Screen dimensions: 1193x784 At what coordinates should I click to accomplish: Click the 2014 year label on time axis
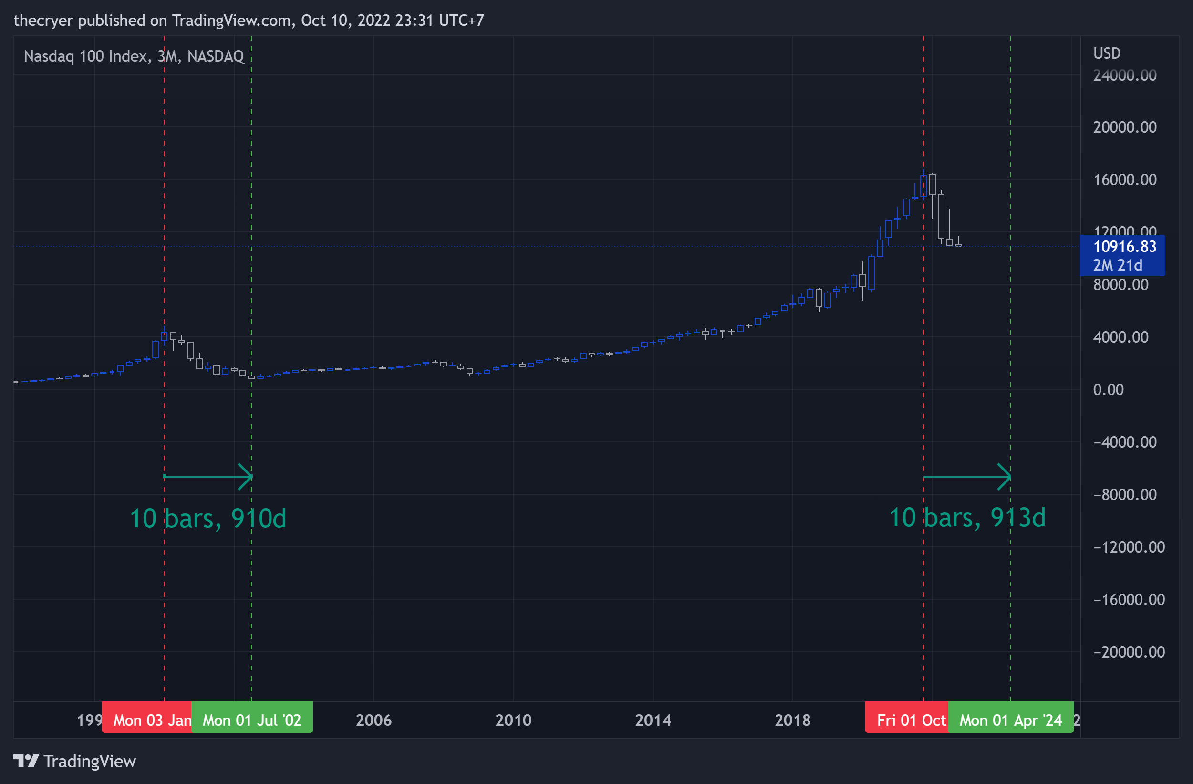[x=653, y=721]
